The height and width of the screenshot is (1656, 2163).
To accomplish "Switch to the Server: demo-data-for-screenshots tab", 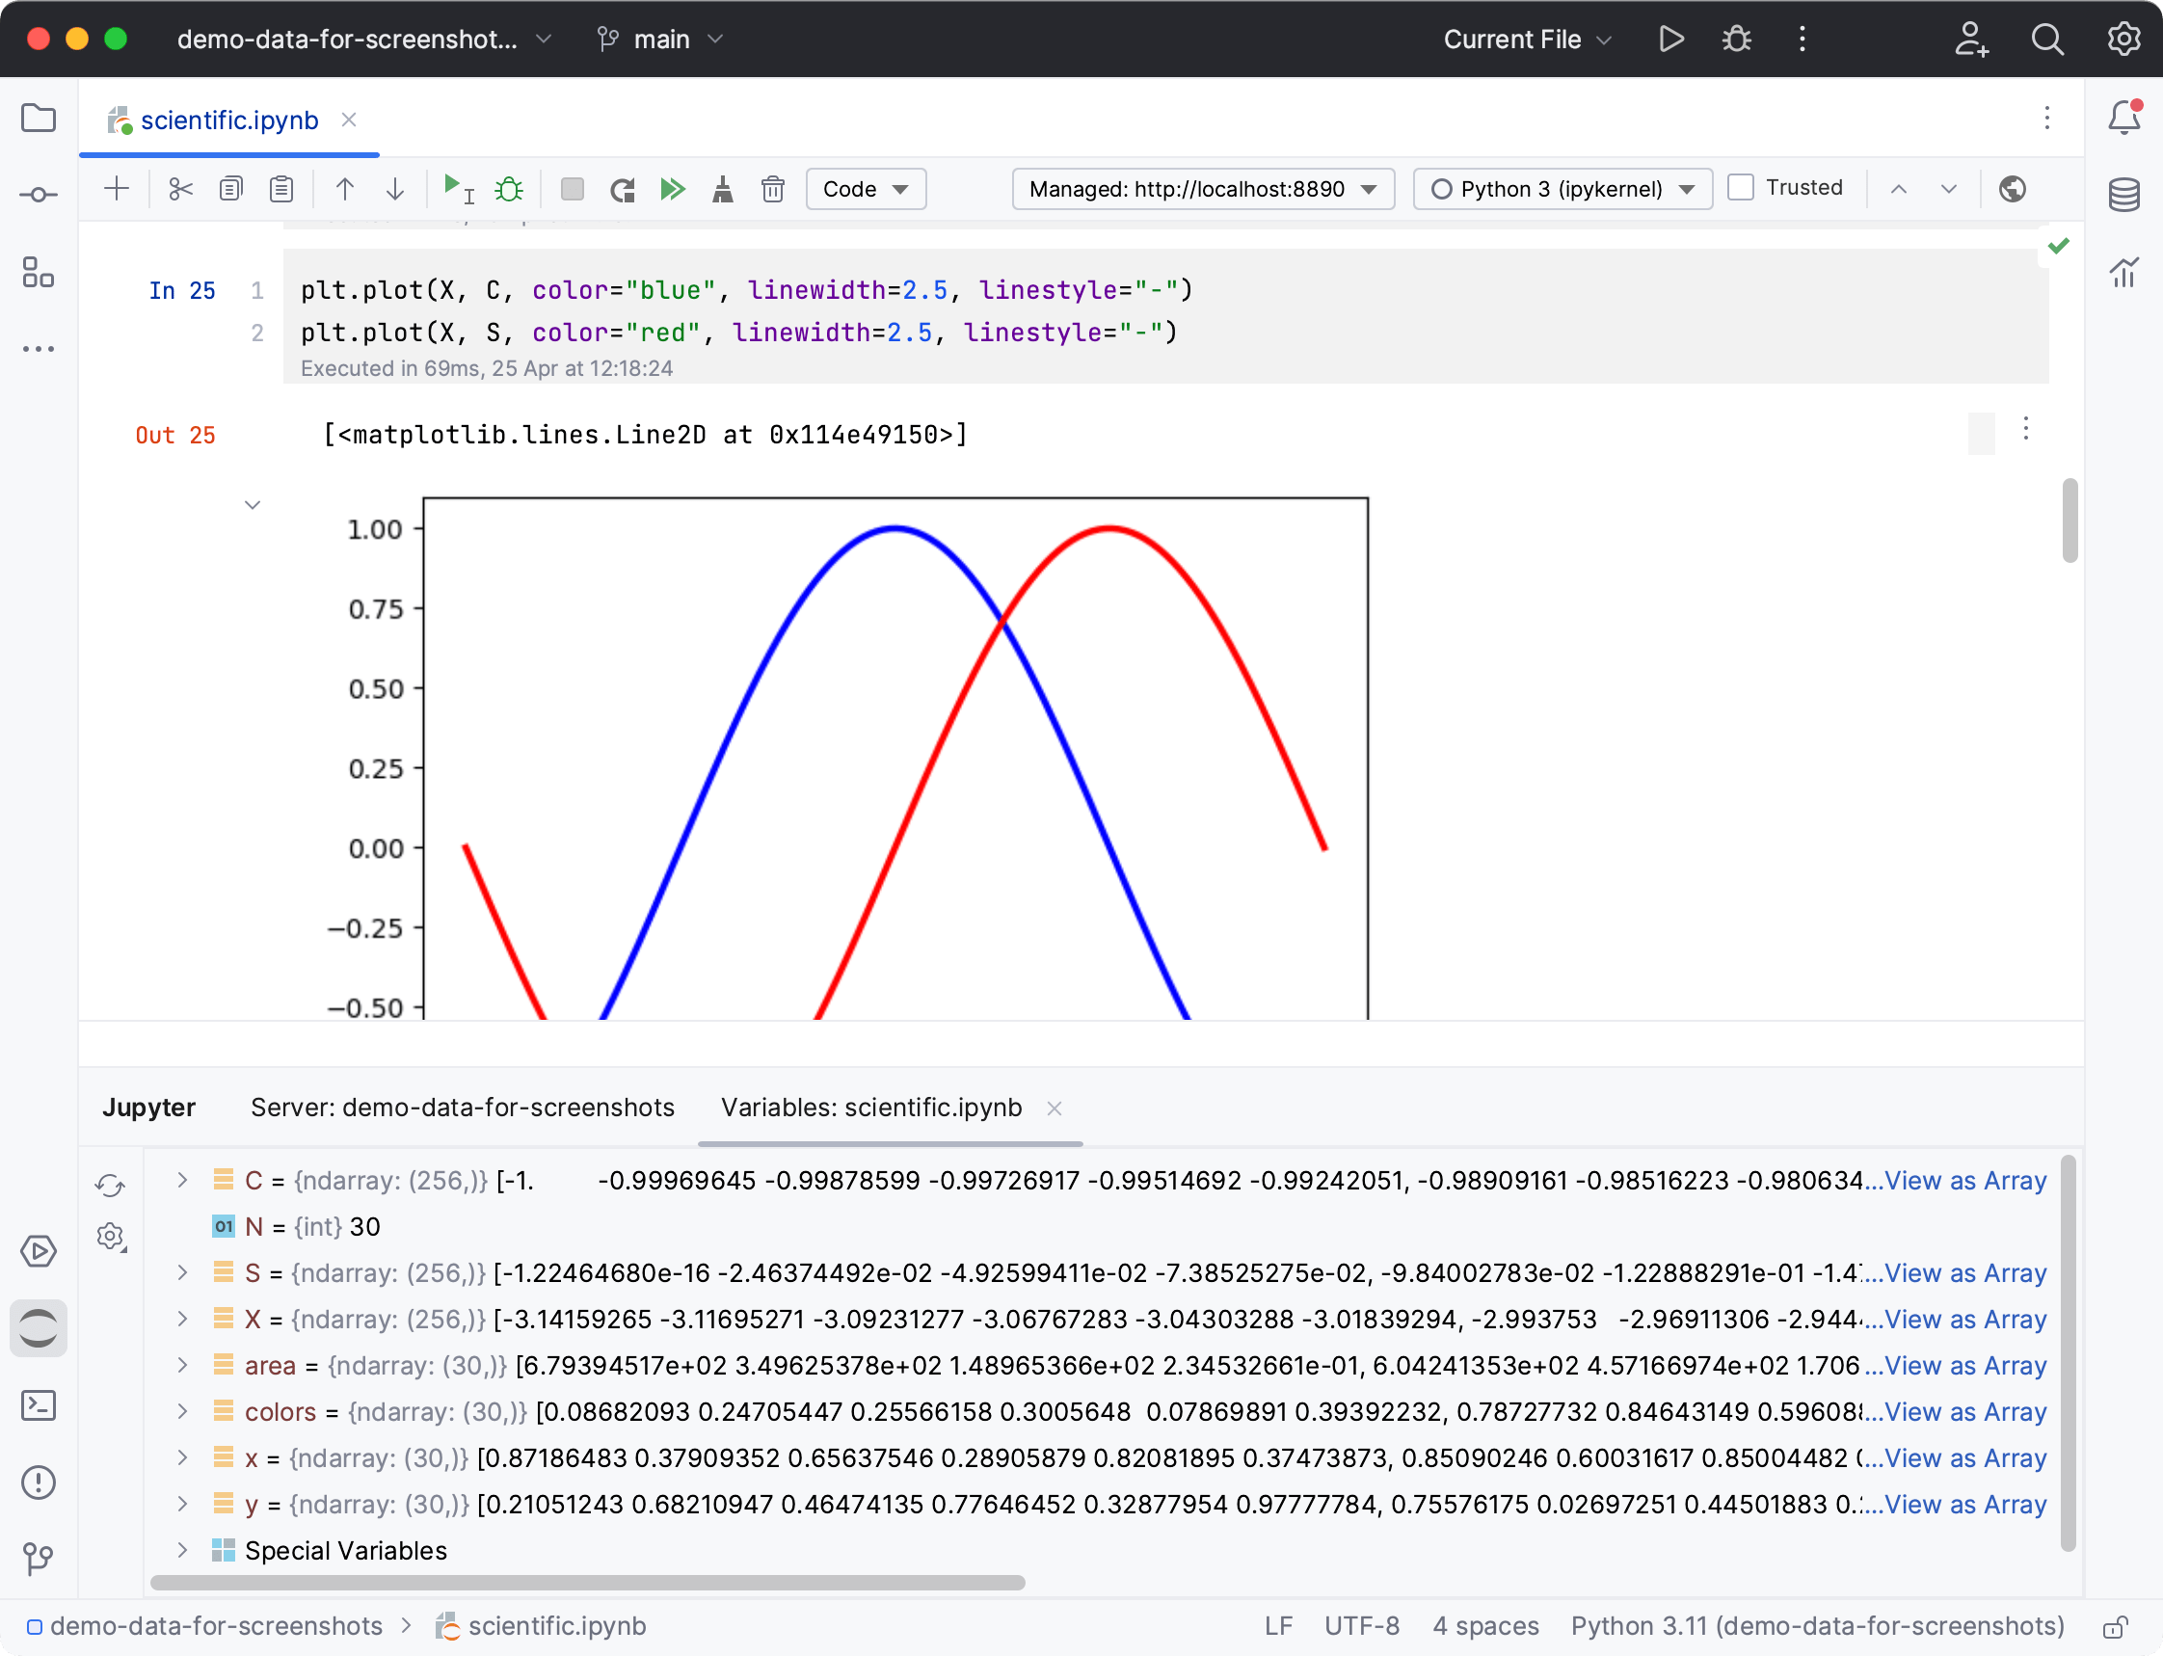I will coord(462,1107).
